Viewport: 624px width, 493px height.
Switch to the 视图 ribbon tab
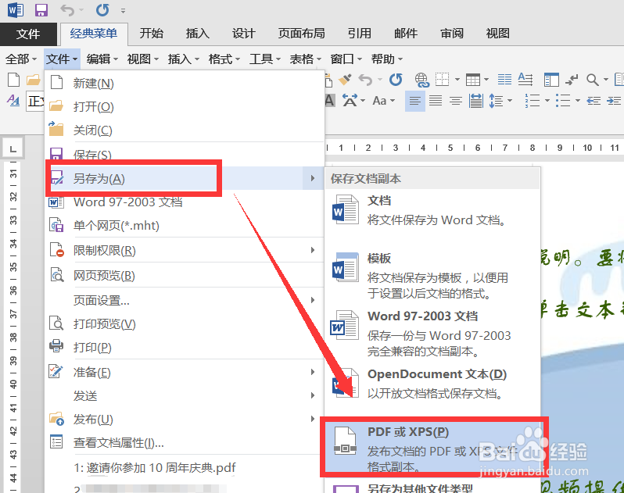(x=498, y=34)
